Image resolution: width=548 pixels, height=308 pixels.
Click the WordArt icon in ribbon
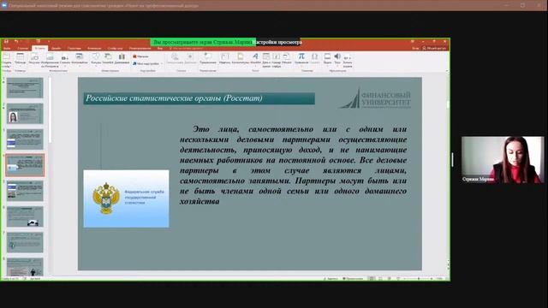click(255, 59)
